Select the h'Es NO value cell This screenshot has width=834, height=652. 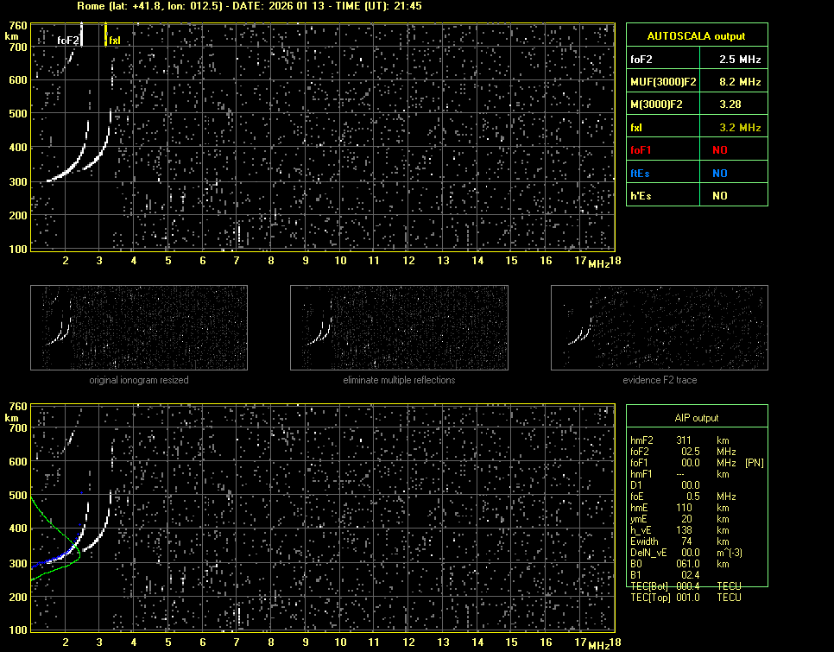[x=719, y=196]
